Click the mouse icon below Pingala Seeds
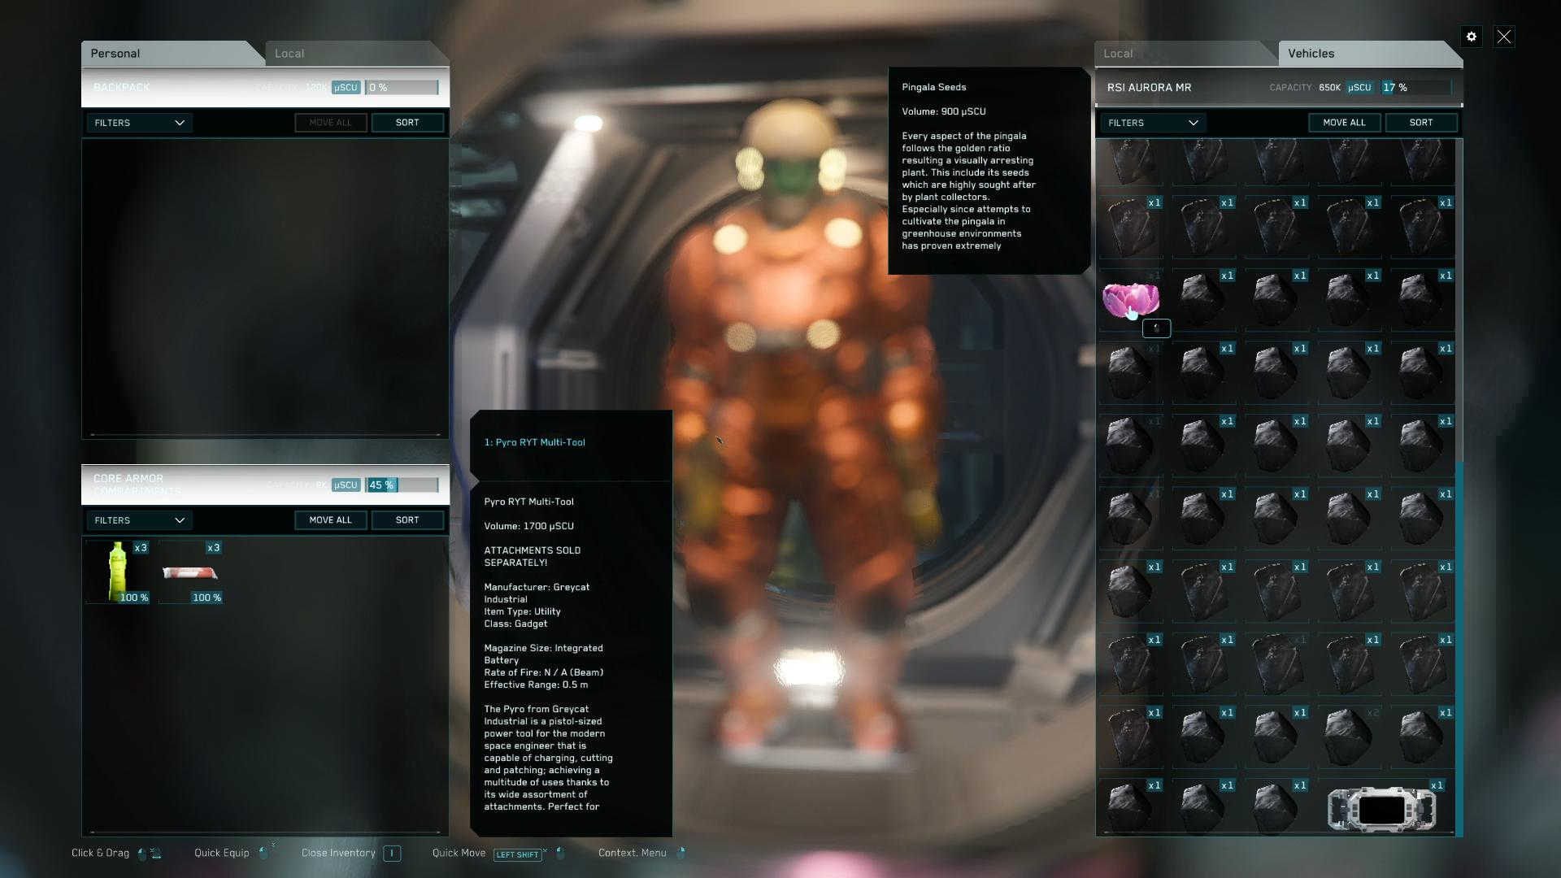1561x878 pixels. pos(1156,328)
